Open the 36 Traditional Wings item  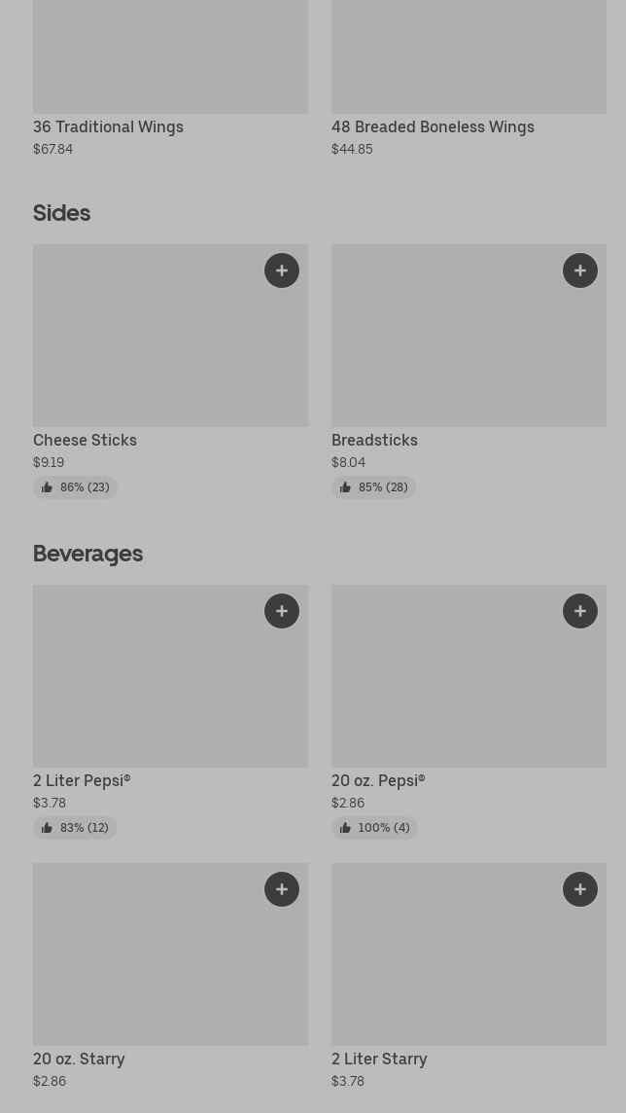point(108,126)
